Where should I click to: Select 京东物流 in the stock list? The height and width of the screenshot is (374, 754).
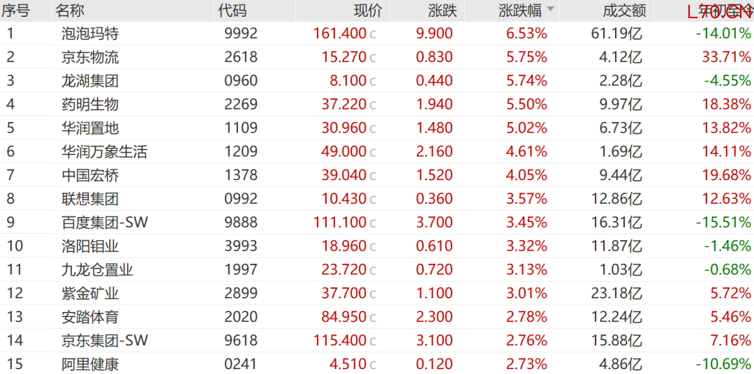pos(90,57)
